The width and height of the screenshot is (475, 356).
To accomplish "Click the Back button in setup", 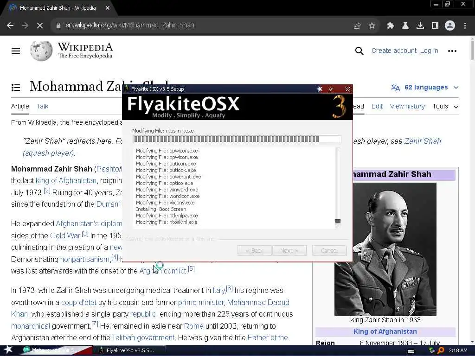I will coord(255,251).
